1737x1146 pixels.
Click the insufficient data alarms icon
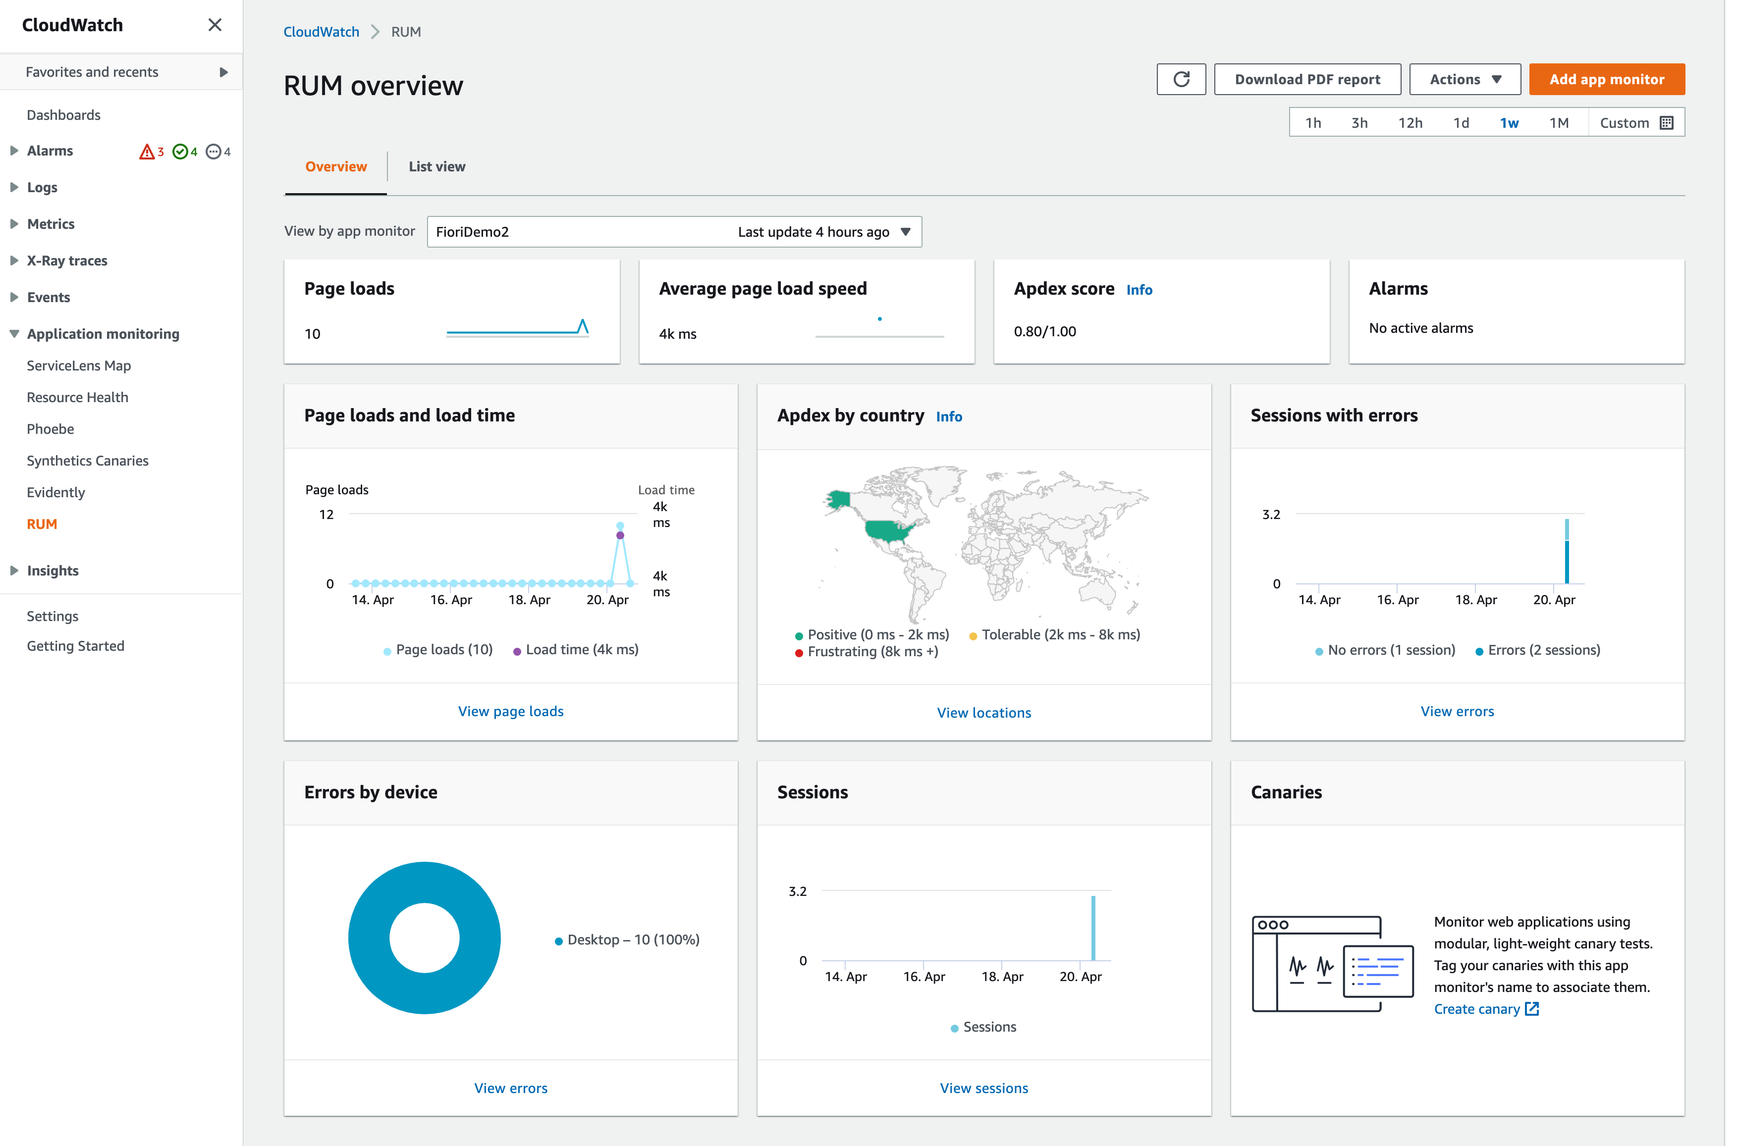click(215, 152)
